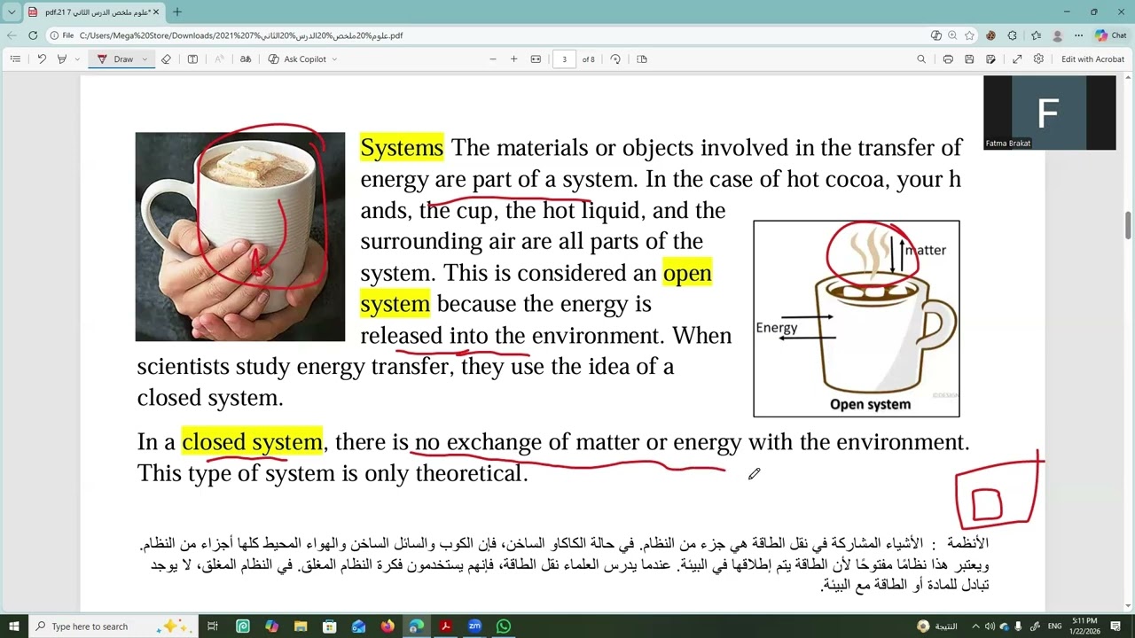Viewport: 1135px width, 638px height.
Task: Click the browser extensions puzzle icon
Action: [1014, 35]
